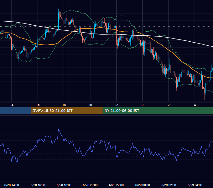Select the ロンドン 15:30-21:00 JST session bar
The width and height of the screenshot is (213, 188).
click(66, 111)
